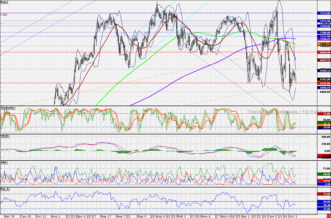This screenshot has width=331, height=218.
Task: Select the RSI, 9 indicator label
Action: (5, 189)
